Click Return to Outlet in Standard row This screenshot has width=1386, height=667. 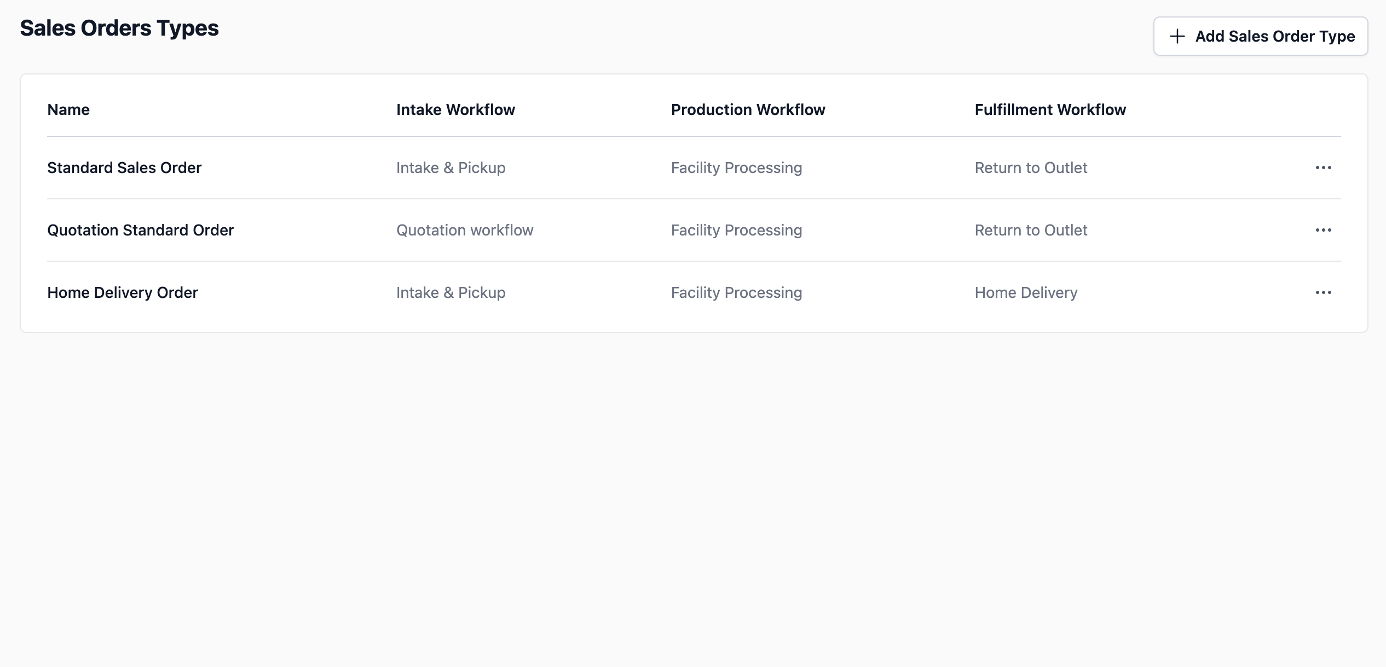(x=1031, y=168)
